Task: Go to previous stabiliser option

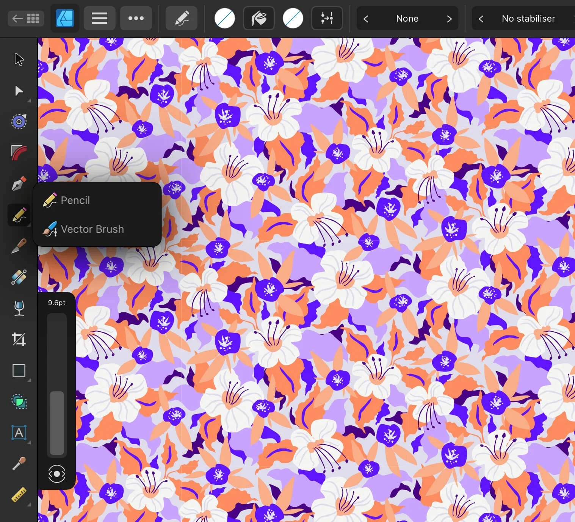Action: (481, 19)
